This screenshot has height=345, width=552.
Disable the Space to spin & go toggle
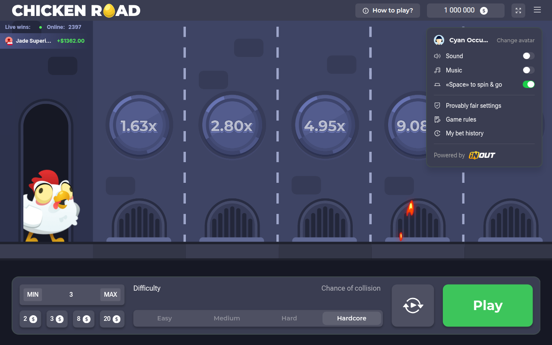pyautogui.click(x=528, y=85)
